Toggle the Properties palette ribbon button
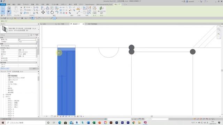Image resolution: width=223 pixels, height=125 pixels. [x=9, y=12]
